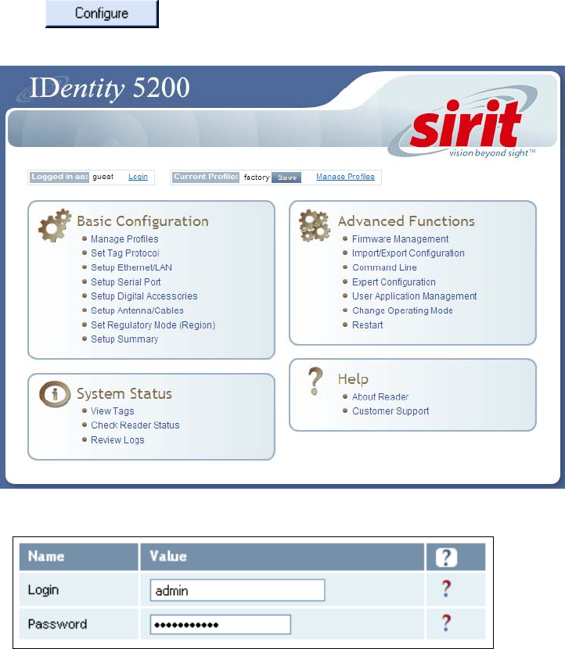The width and height of the screenshot is (565, 649).
Task: Click the Password input field
Action: click(221, 625)
